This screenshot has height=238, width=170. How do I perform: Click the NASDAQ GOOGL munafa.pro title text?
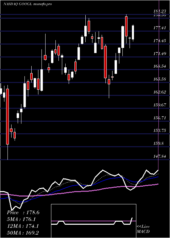tap(28, 4)
